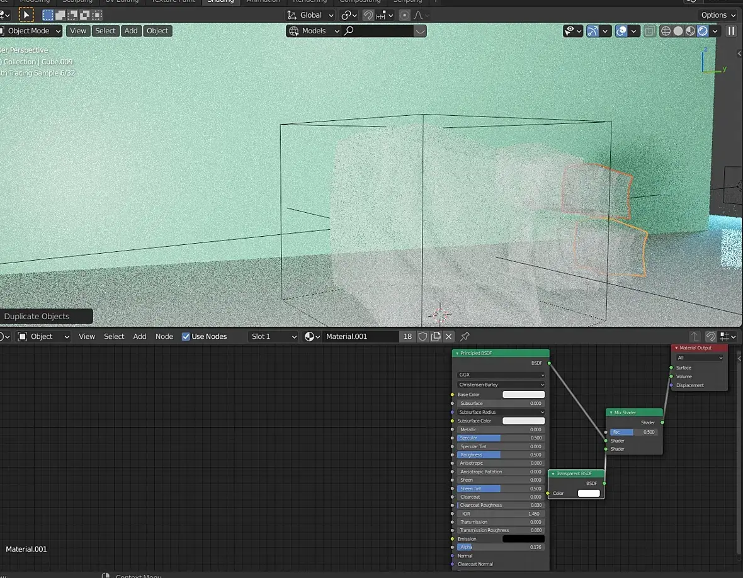Pause the viewport render preview
Screen dimensions: 743x578
731,31
